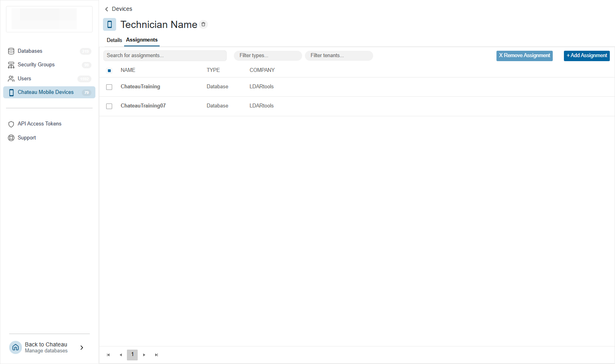Open the Filter tenants dropdown

339,56
